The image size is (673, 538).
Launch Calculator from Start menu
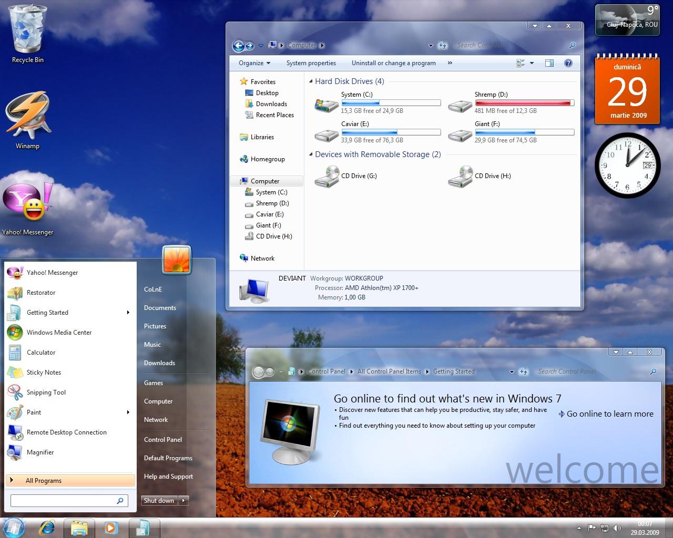point(70,353)
